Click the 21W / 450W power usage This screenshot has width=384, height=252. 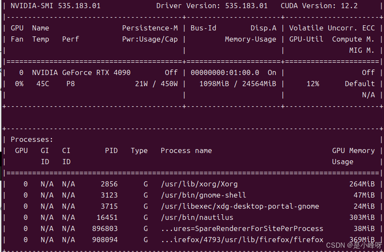click(x=156, y=84)
